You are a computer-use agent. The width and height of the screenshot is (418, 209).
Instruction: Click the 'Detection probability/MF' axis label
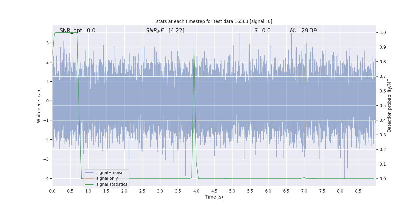tap(390, 106)
